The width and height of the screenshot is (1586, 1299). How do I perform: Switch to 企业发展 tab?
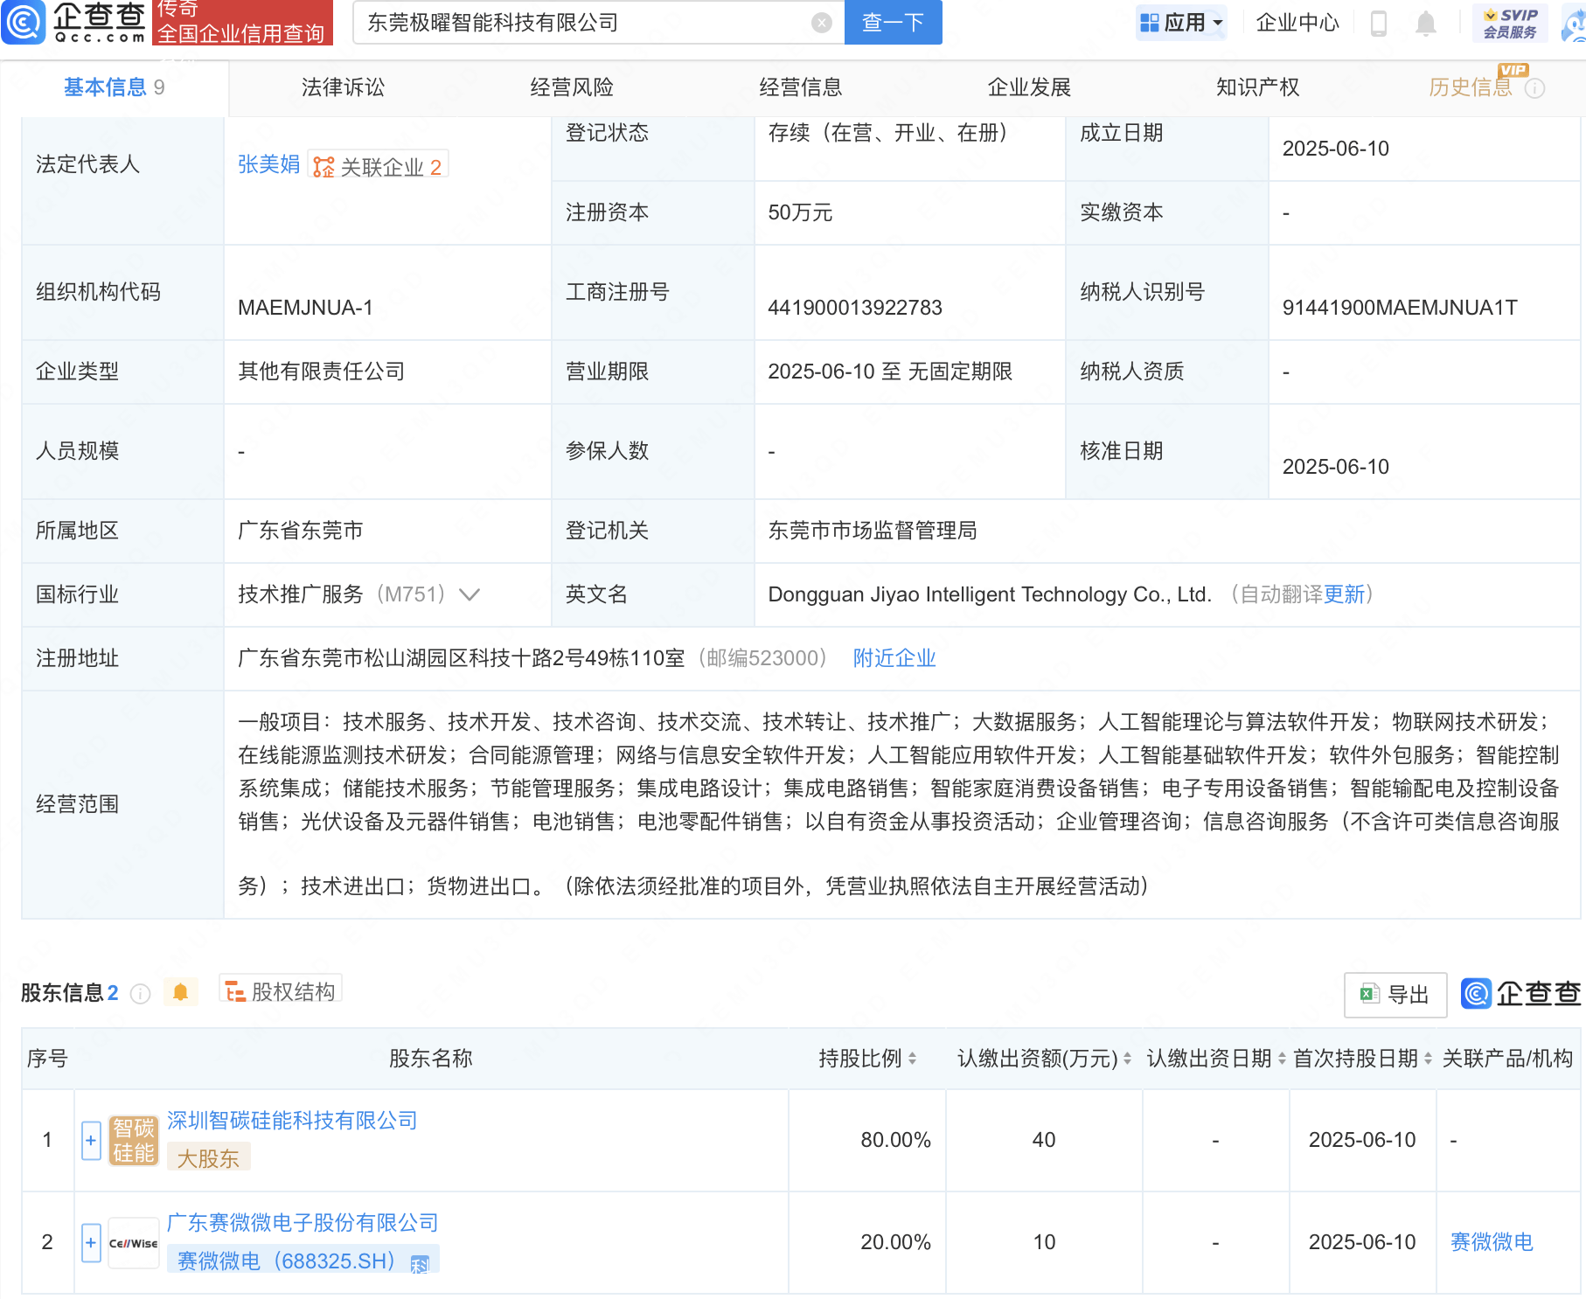click(x=1029, y=87)
